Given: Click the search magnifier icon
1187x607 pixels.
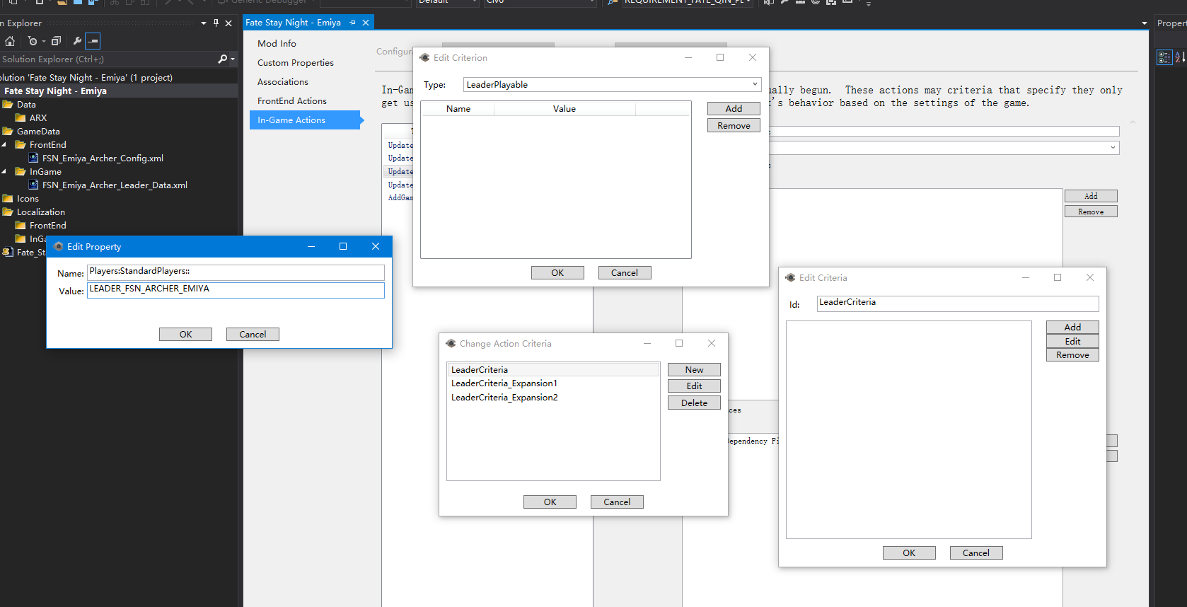Looking at the screenshot, I should coord(222,59).
